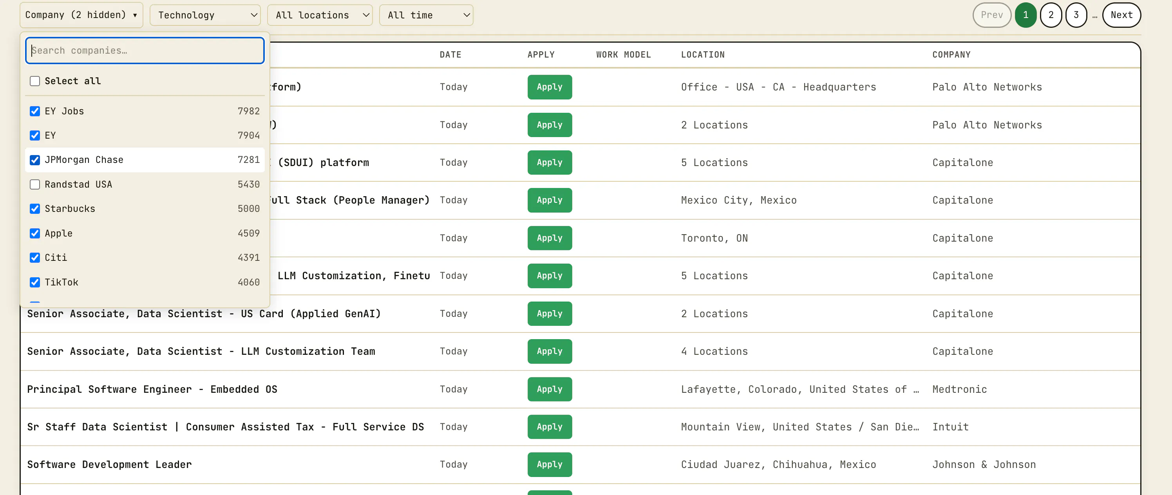
Task: Click the LOCATION column header
Action: tap(702, 54)
